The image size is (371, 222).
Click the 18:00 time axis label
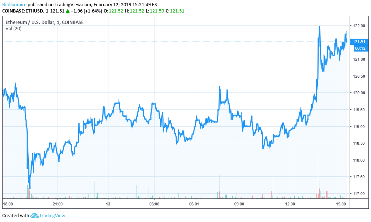8,204
